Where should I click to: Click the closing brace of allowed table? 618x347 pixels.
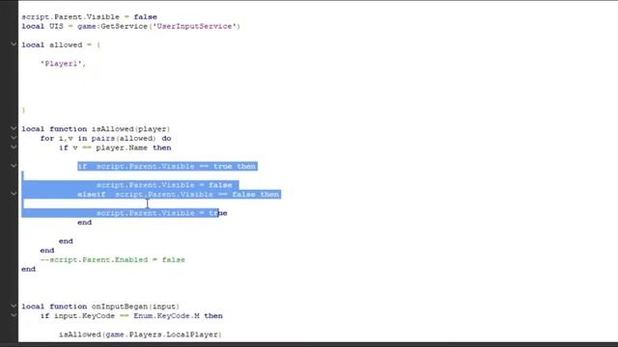click(x=23, y=111)
